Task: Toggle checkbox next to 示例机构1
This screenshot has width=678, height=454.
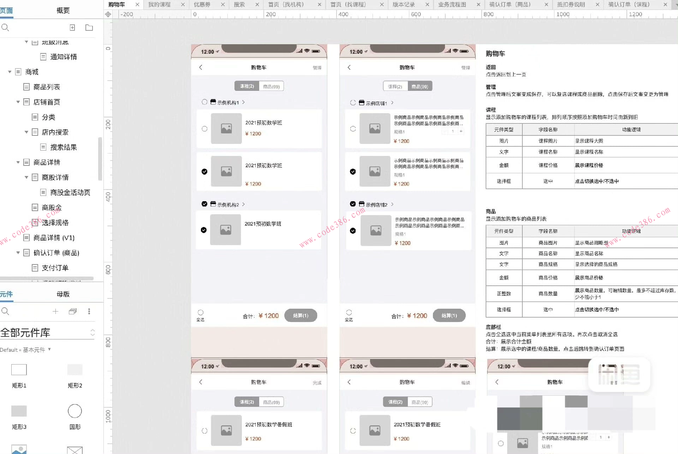Action: tap(204, 102)
